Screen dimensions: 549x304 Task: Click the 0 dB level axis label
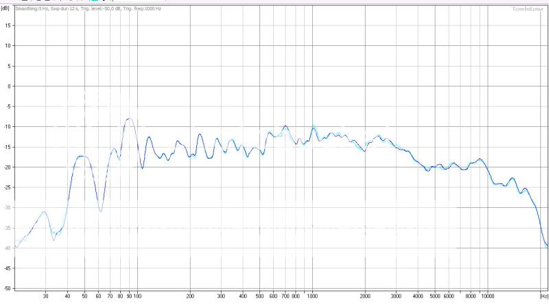point(8,86)
